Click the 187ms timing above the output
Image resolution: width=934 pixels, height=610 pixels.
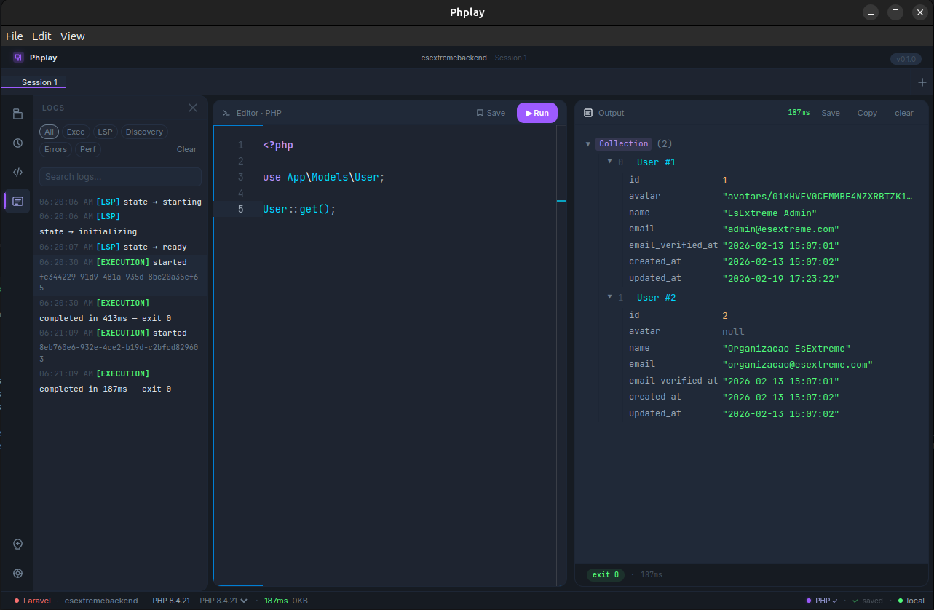tap(799, 113)
